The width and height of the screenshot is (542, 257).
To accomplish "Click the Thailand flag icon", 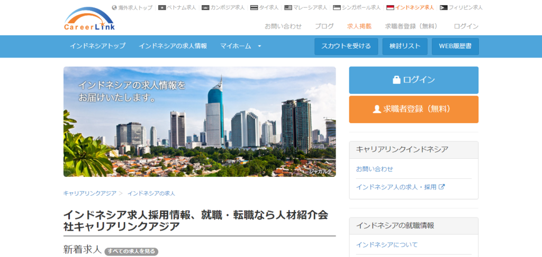I will [254, 7].
